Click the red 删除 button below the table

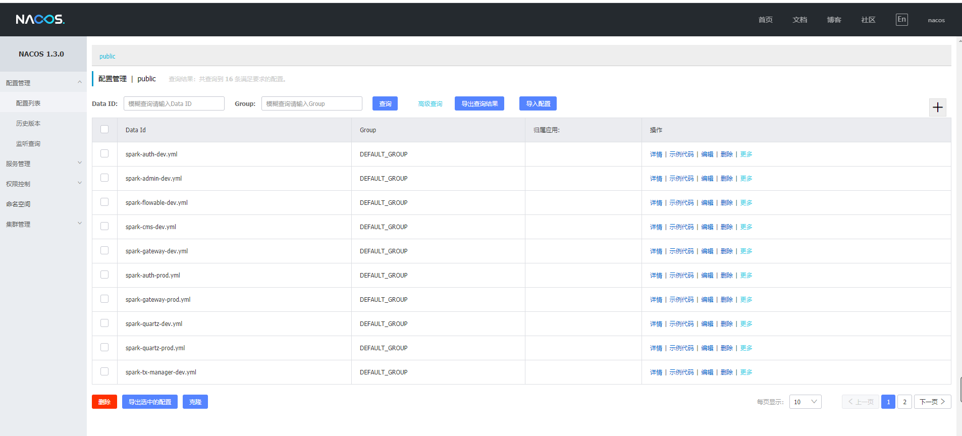coord(104,402)
